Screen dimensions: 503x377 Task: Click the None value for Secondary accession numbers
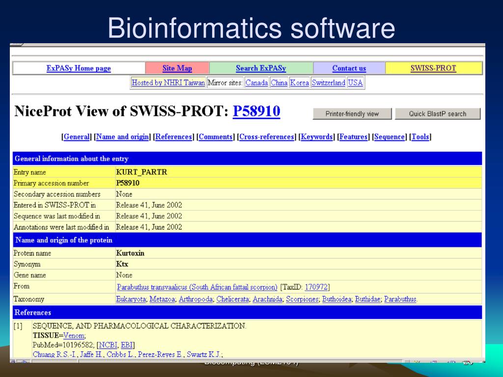coord(124,194)
